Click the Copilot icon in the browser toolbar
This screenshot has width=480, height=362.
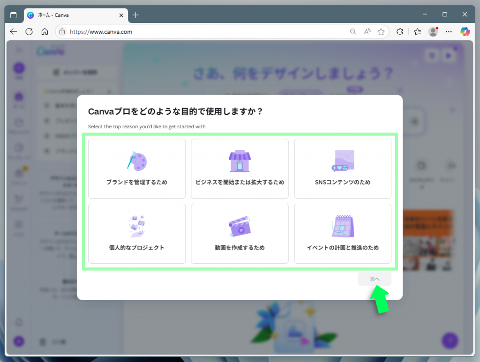tap(465, 31)
